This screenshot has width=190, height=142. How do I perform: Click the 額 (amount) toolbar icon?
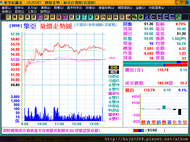(x=109, y=17)
